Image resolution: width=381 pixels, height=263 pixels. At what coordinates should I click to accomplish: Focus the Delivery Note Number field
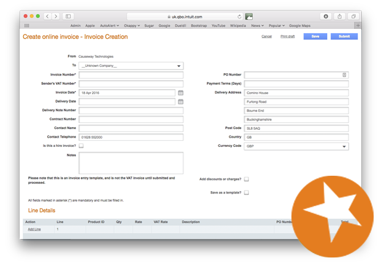(131, 111)
